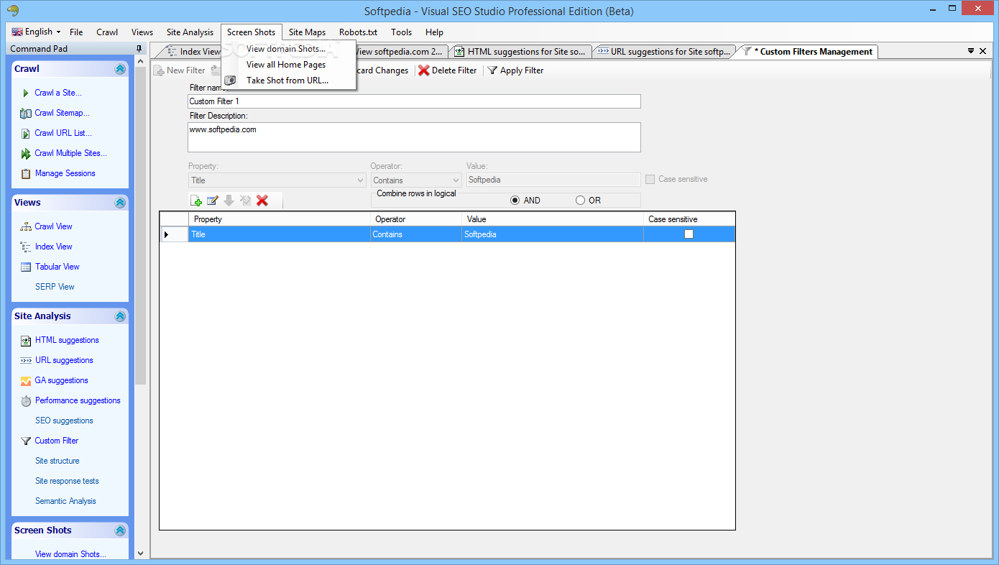The image size is (999, 565).
Task: Open SEO suggestions link
Action: (64, 421)
